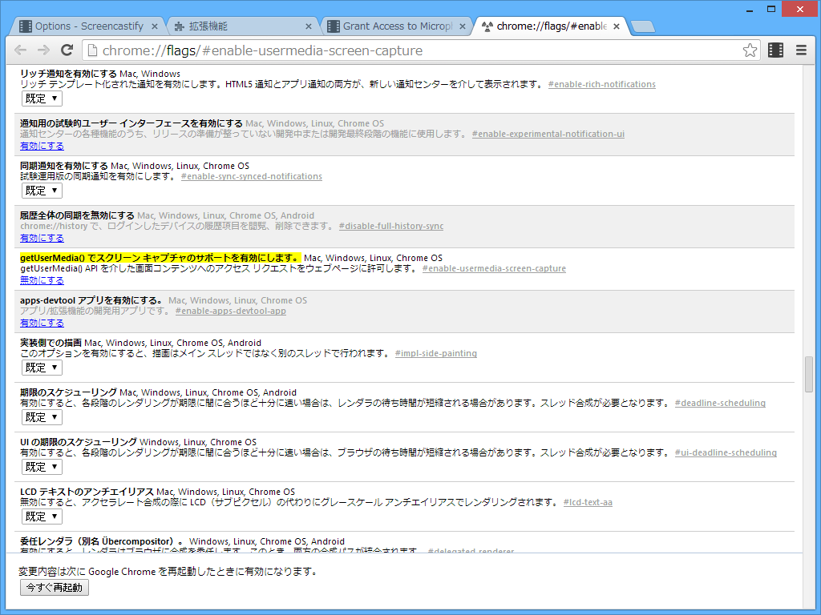Click 無効にする under the highlighted getUserMedia flag
Screen dimensions: 821x615
tap(41, 280)
